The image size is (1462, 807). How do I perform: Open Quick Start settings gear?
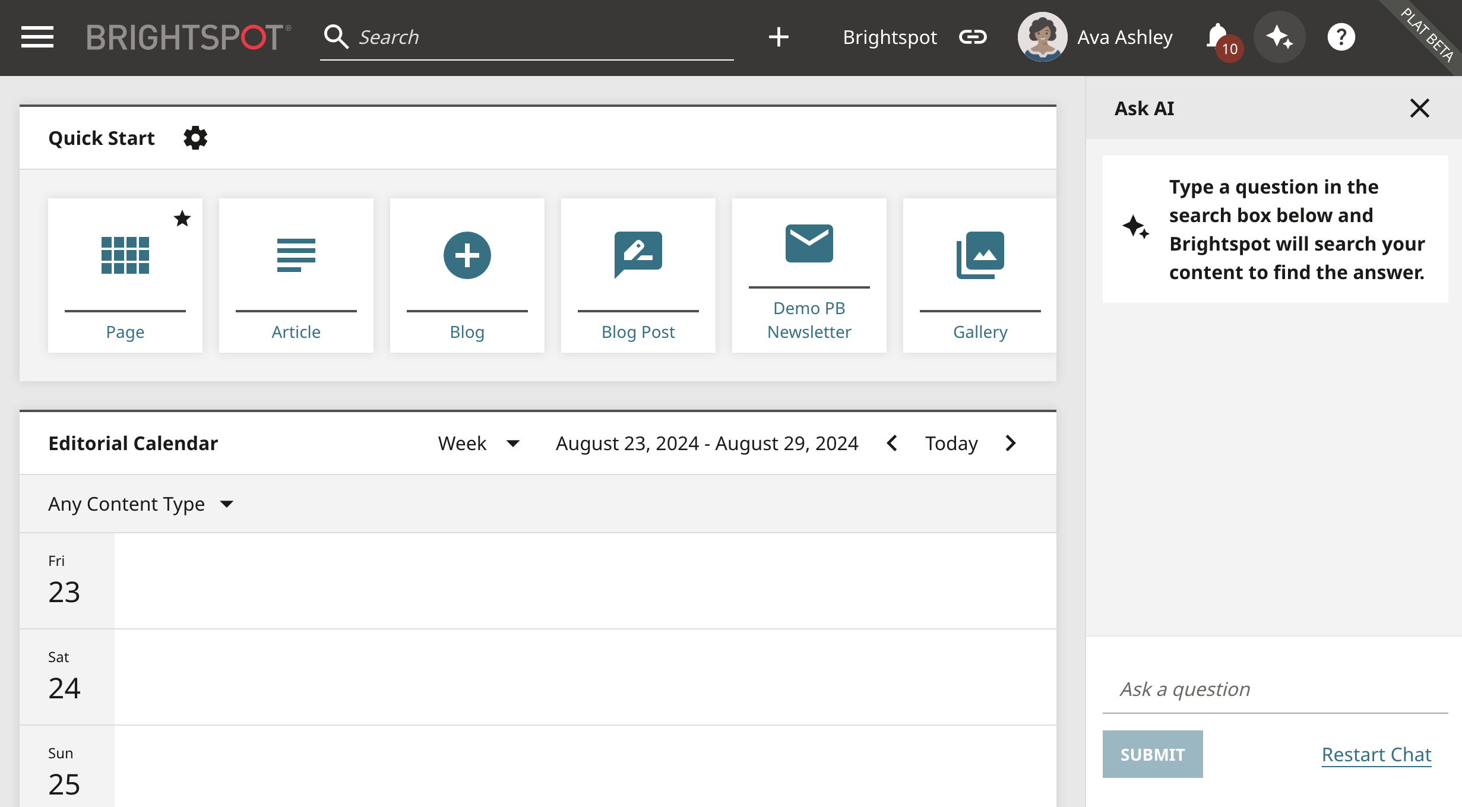coord(195,138)
